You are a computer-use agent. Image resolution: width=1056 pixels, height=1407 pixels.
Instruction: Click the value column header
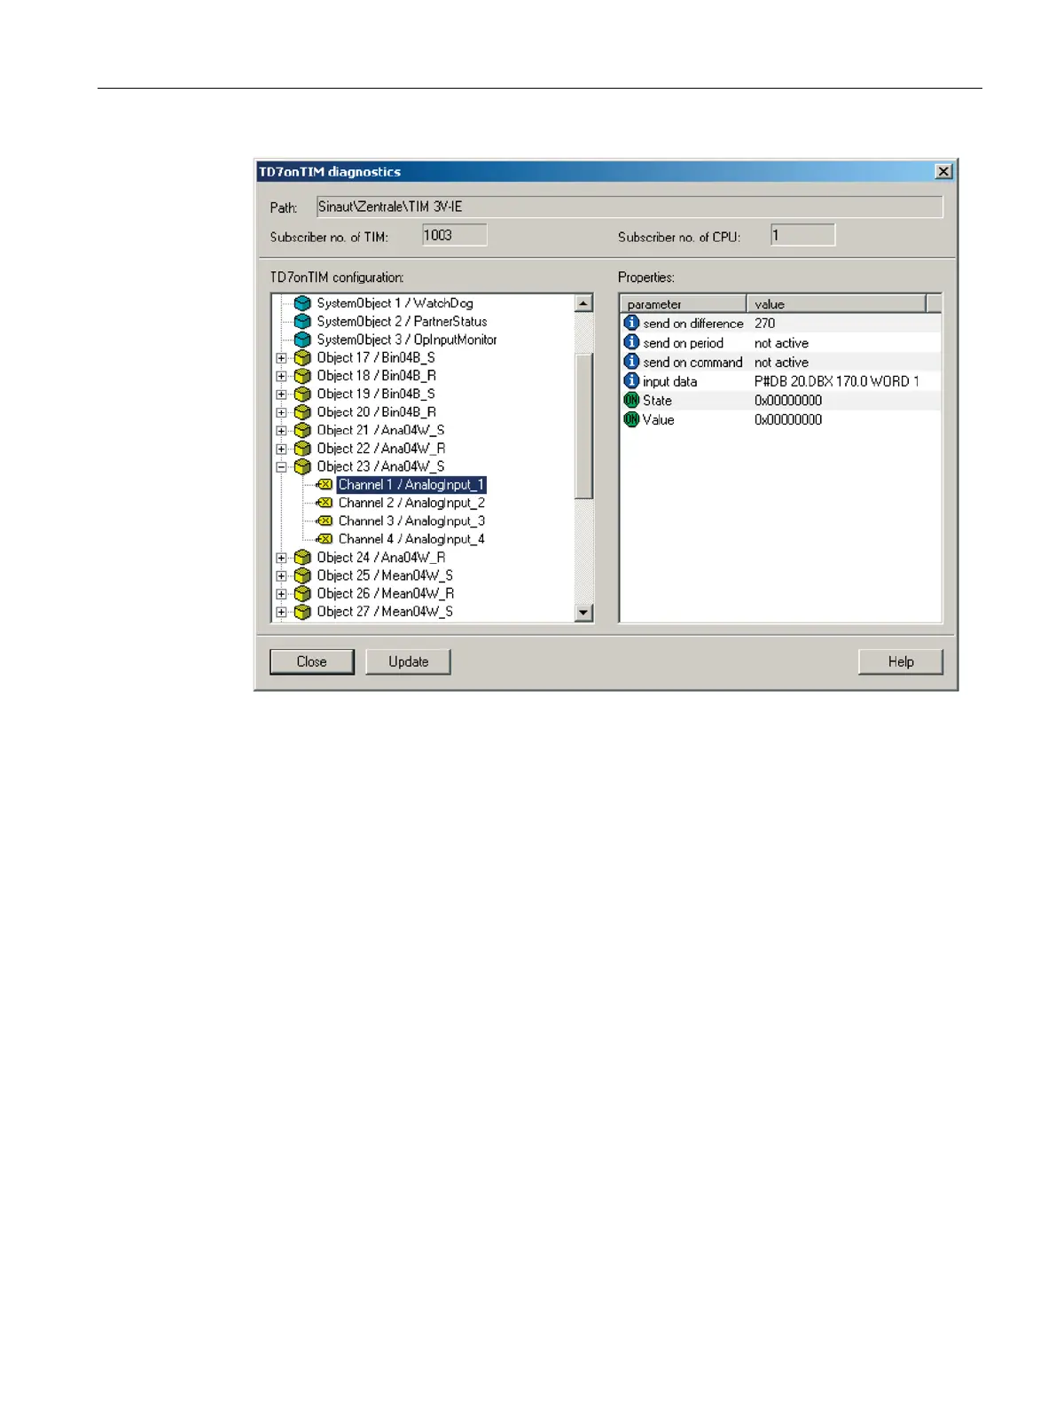coord(835,304)
